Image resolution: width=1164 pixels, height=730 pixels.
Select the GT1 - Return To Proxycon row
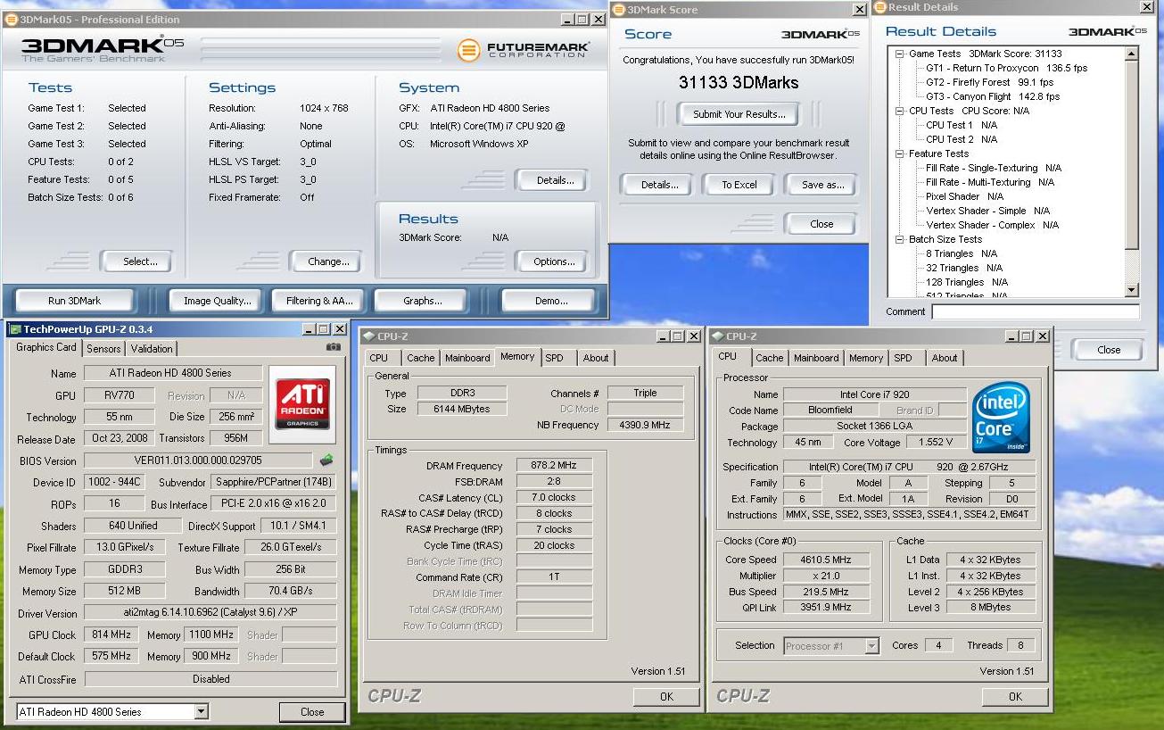[x=1006, y=68]
